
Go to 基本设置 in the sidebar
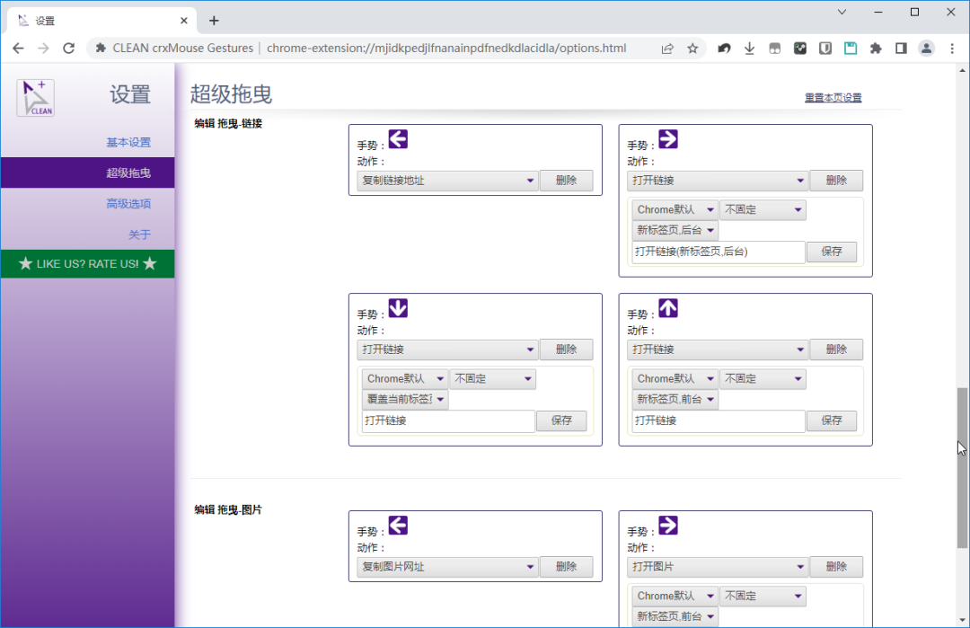pos(128,142)
